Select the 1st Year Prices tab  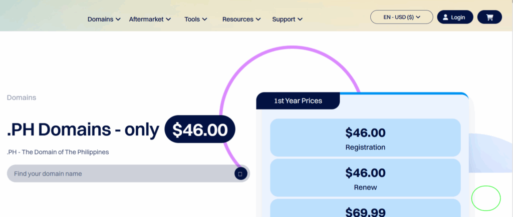point(298,101)
